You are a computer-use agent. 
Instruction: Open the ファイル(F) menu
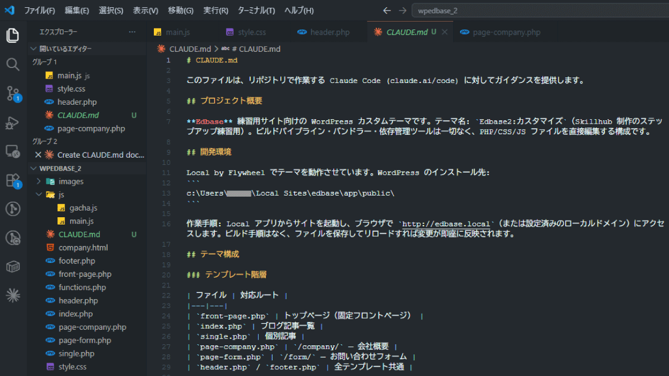[x=40, y=10]
